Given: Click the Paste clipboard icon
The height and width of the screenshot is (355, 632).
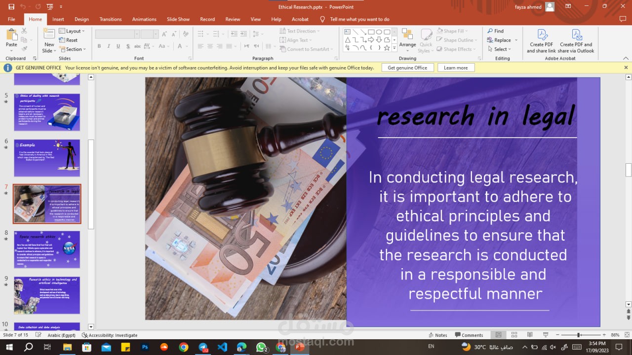Looking at the screenshot, I should coord(11,35).
